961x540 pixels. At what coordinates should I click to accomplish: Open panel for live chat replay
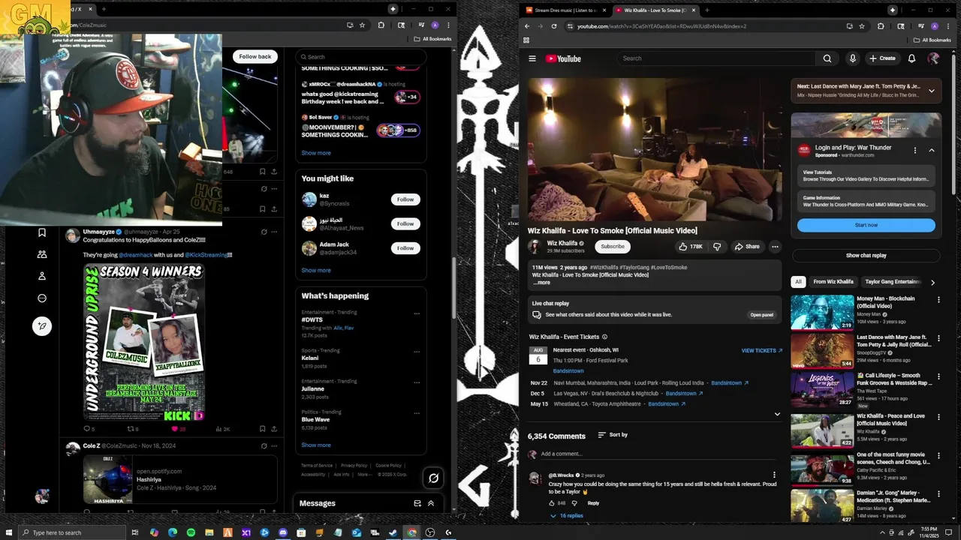pos(761,315)
